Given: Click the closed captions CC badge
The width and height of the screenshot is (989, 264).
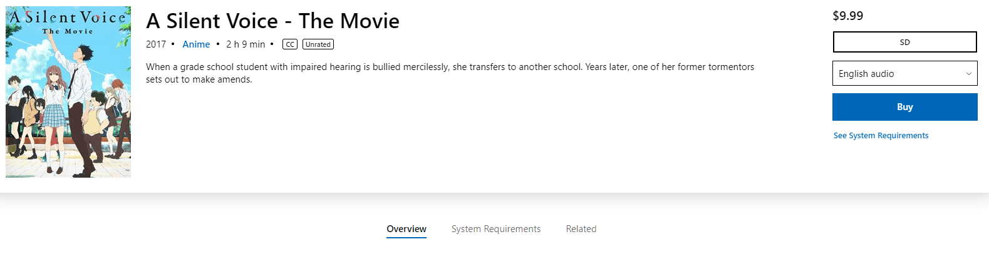Looking at the screenshot, I should [290, 44].
